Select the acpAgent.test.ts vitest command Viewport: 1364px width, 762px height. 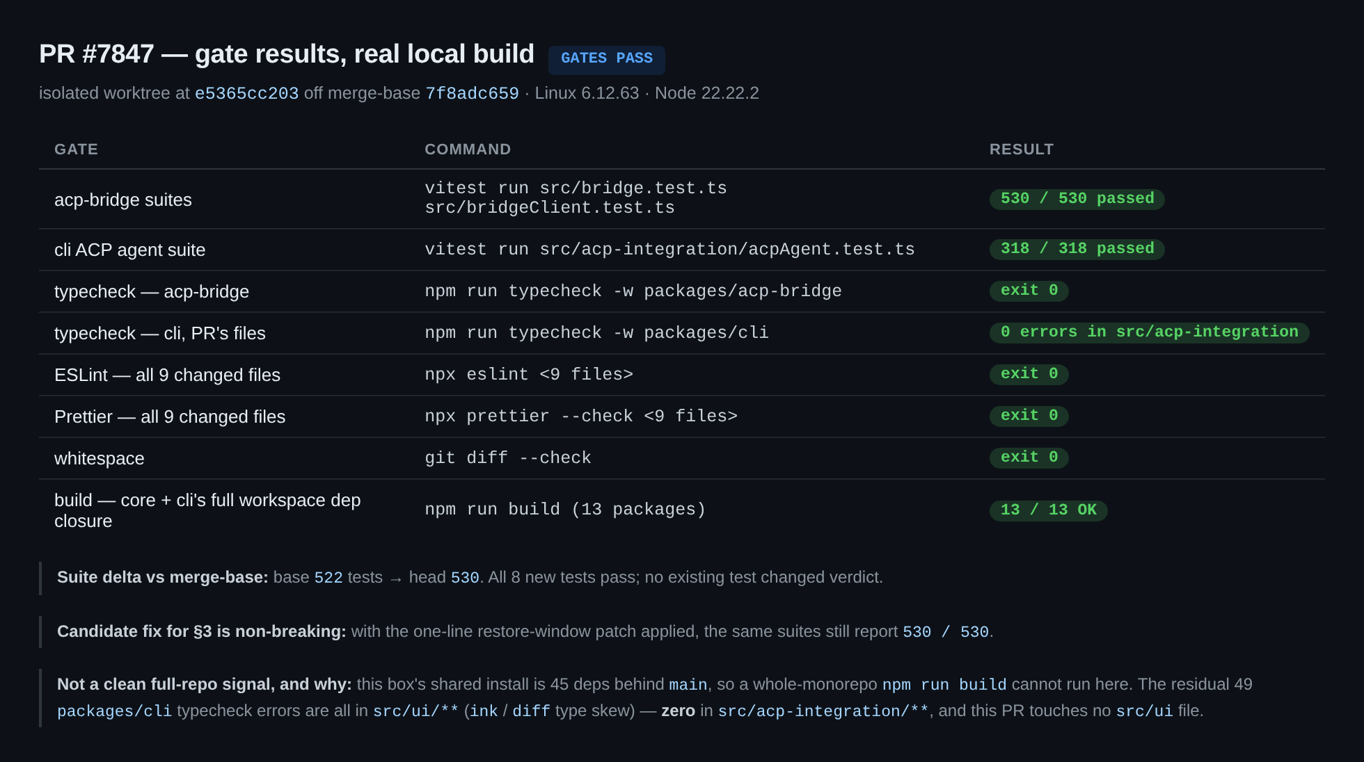[x=669, y=250]
